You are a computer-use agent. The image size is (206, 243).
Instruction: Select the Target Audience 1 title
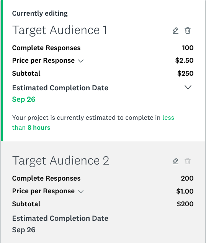point(60,30)
